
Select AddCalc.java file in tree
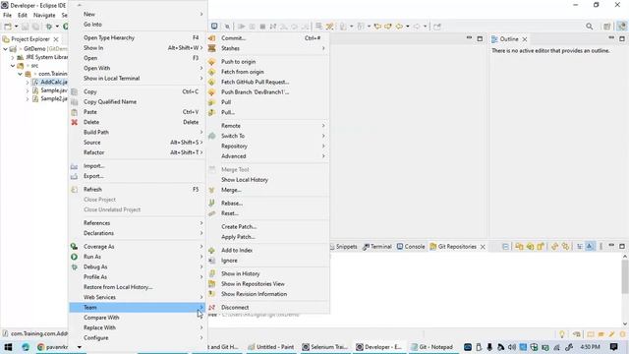point(50,82)
